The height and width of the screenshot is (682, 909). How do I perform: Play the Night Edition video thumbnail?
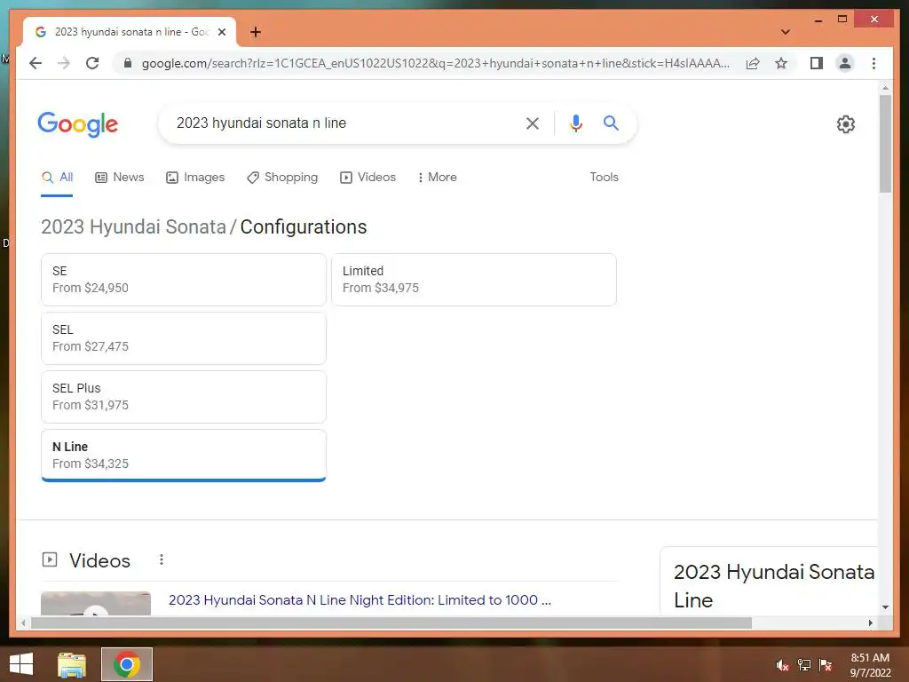96,604
